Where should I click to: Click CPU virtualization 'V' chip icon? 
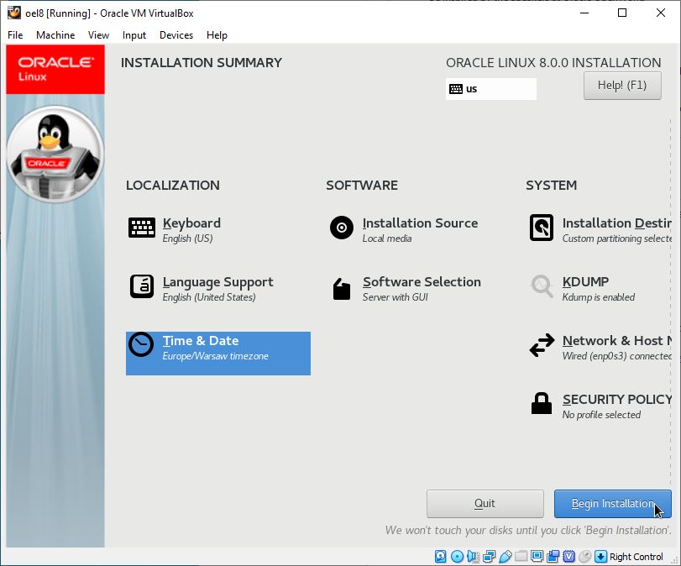[x=569, y=556]
